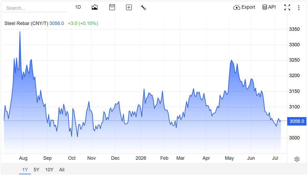Click the 3056.0 current price label
Image resolution: width=308 pixels, height=175 pixels.
297,121
